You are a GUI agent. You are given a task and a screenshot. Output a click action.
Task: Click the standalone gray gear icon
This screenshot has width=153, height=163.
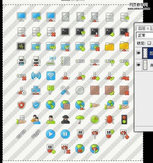(x=80, y=90)
